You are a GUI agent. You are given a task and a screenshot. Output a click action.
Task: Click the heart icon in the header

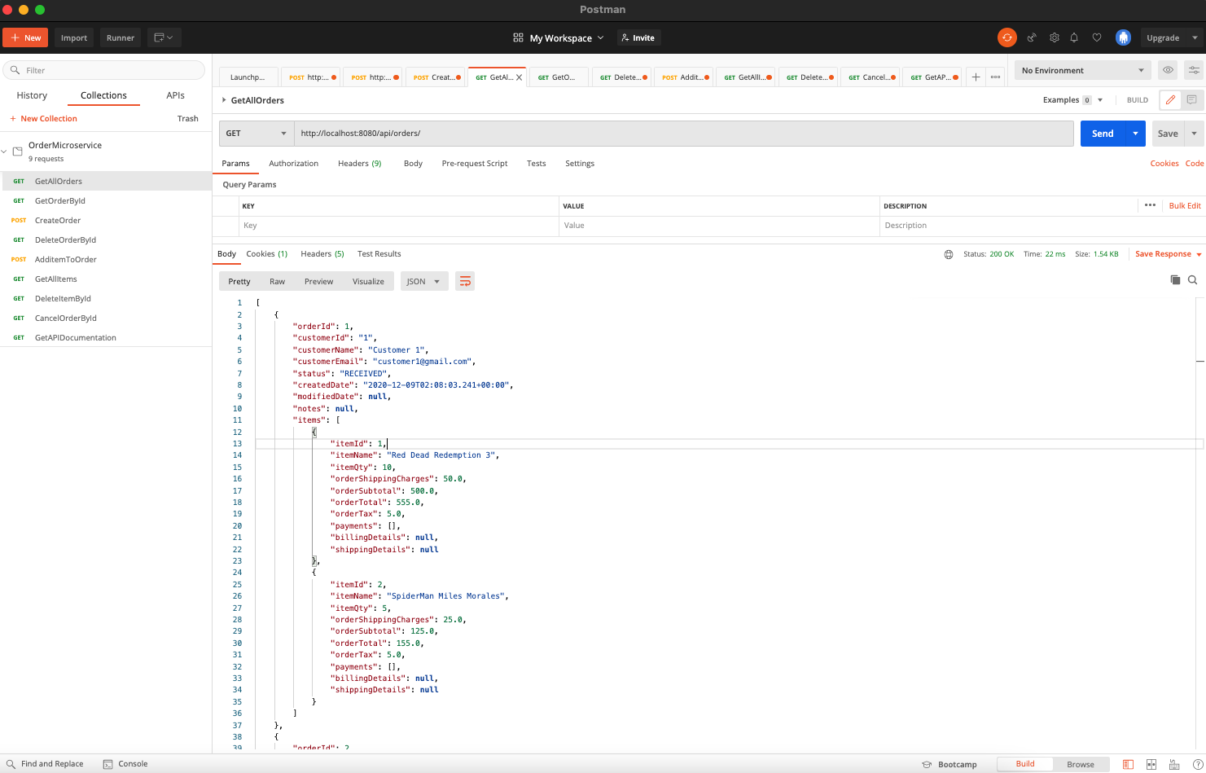coord(1097,37)
